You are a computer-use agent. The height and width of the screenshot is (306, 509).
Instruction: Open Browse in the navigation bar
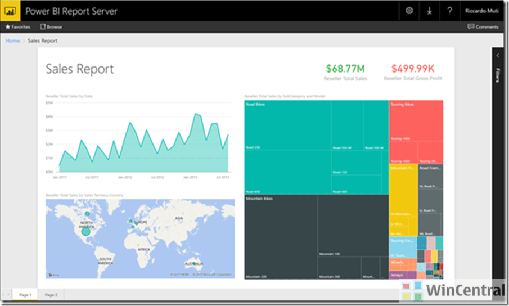click(51, 27)
